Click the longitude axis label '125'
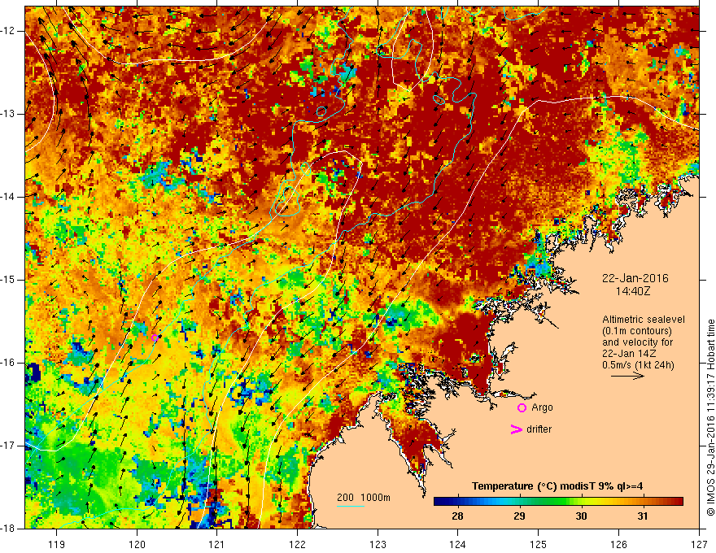Image resolution: width=716 pixels, height=553 pixels. click(x=539, y=544)
